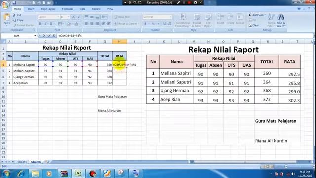Confirm formula with the checkmark icon

coord(49,36)
